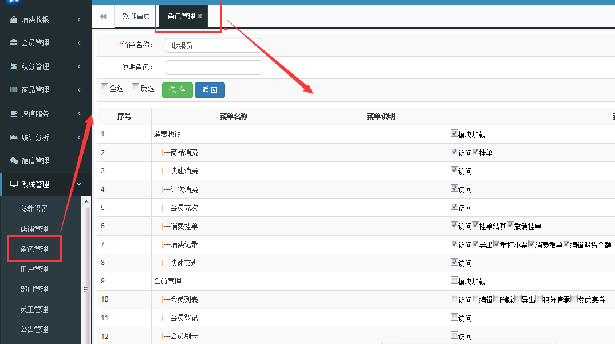Click the double-arrow collapse toggle near tabs

click(x=103, y=16)
